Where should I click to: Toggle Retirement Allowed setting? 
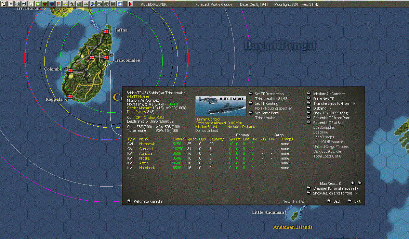point(211,123)
